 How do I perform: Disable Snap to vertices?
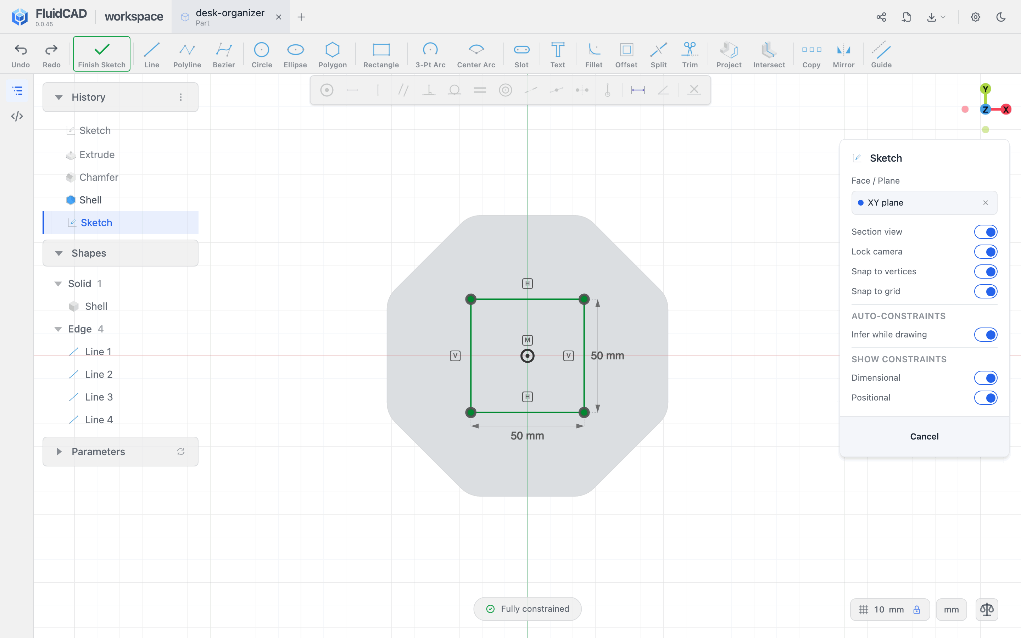(x=986, y=271)
